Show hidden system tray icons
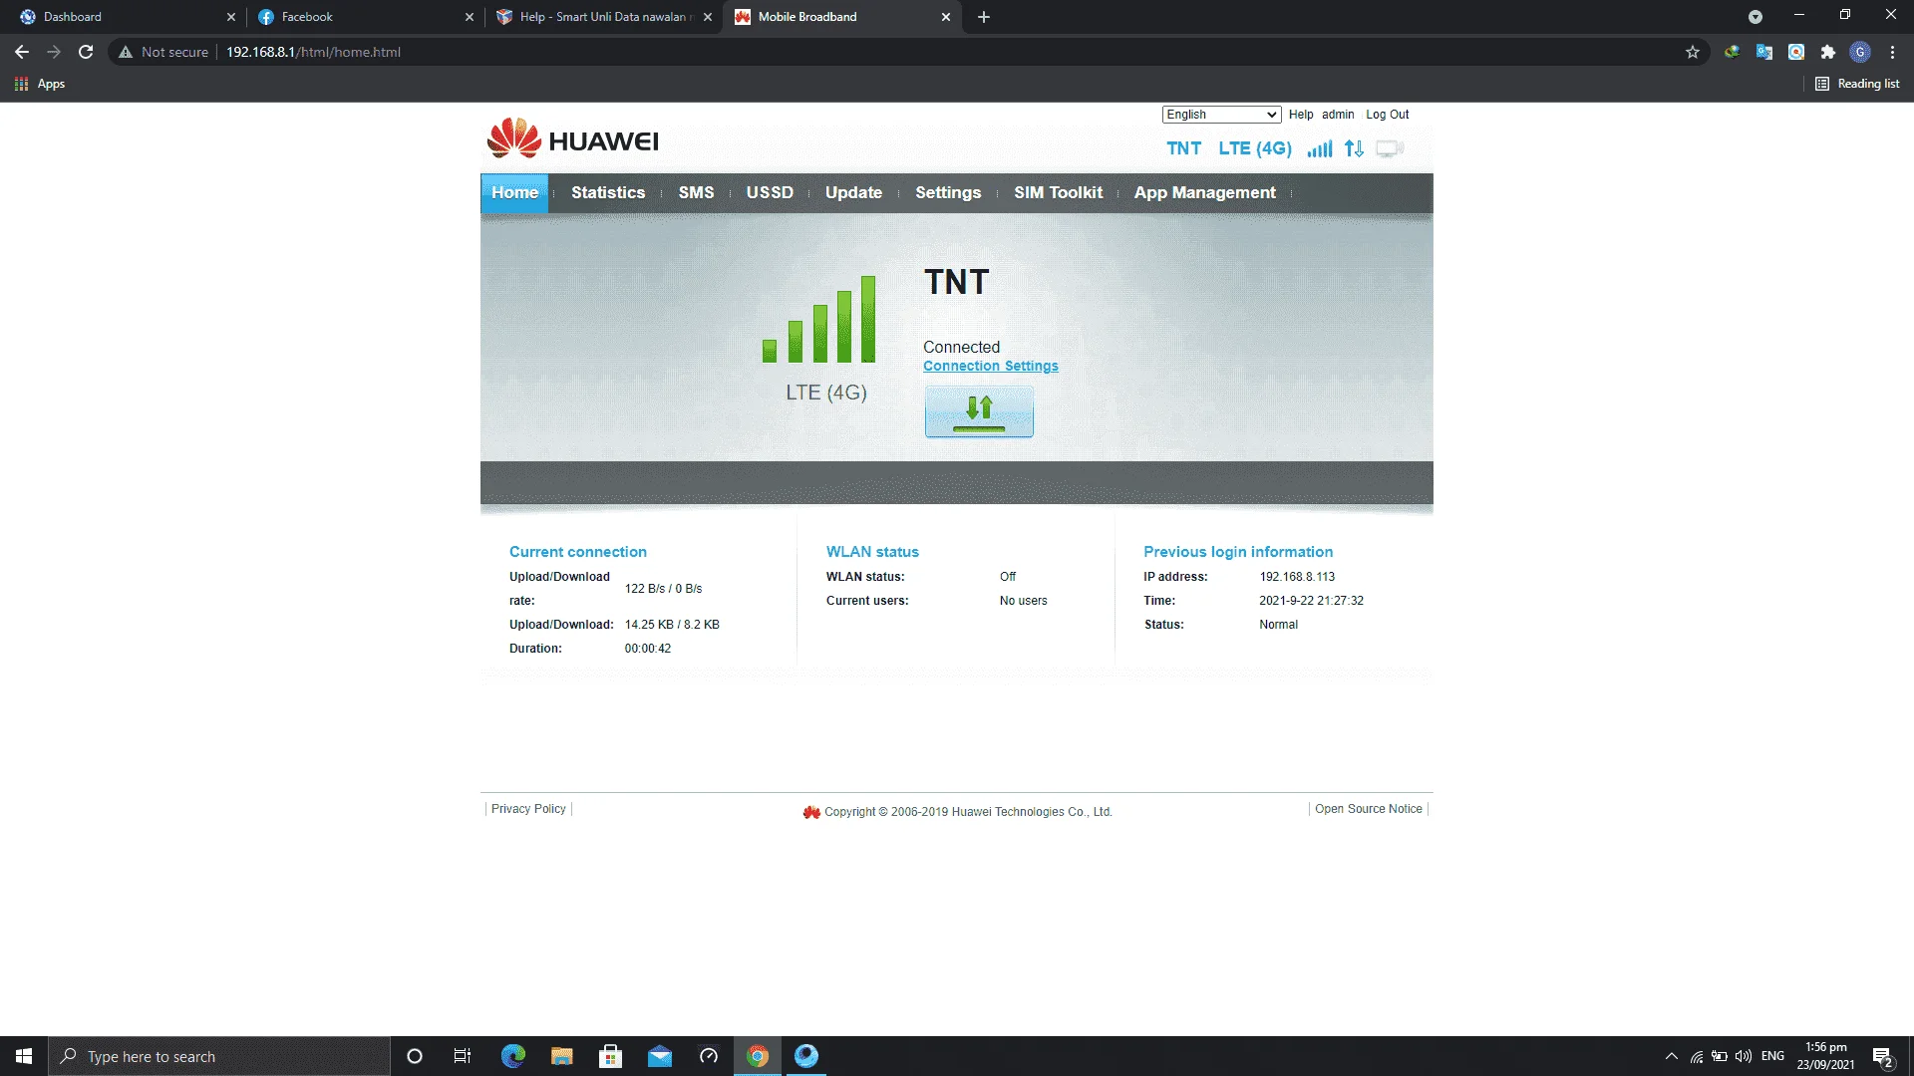 (x=1672, y=1056)
